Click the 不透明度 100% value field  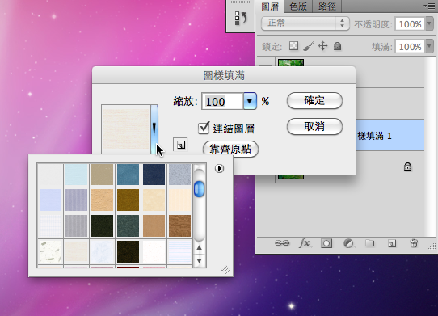(410, 24)
